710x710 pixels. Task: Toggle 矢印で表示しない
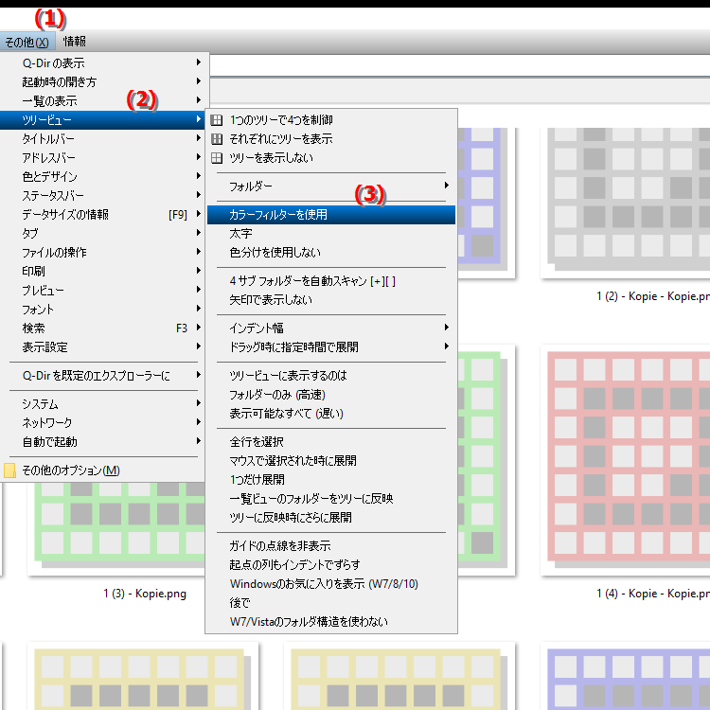(331, 300)
